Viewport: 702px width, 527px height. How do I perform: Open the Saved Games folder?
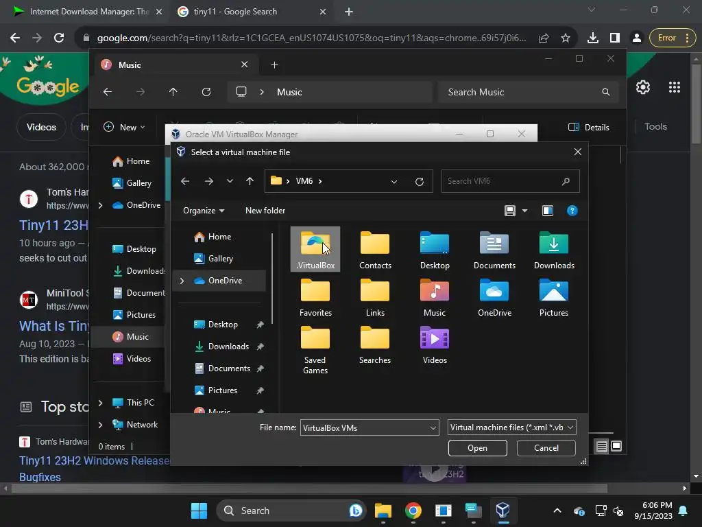315,349
